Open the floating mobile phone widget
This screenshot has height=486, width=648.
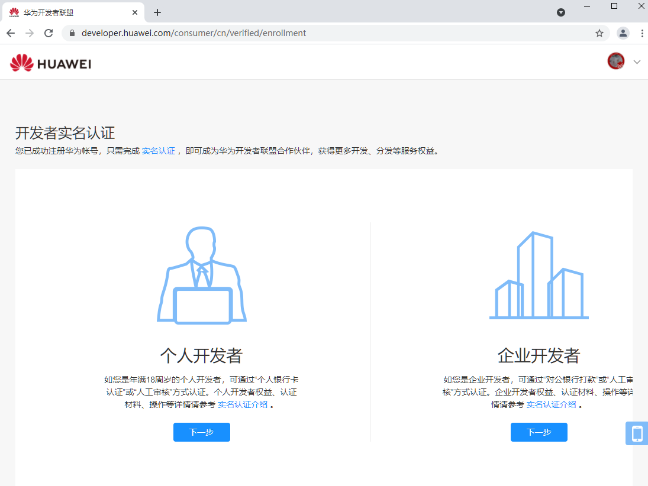tap(637, 433)
